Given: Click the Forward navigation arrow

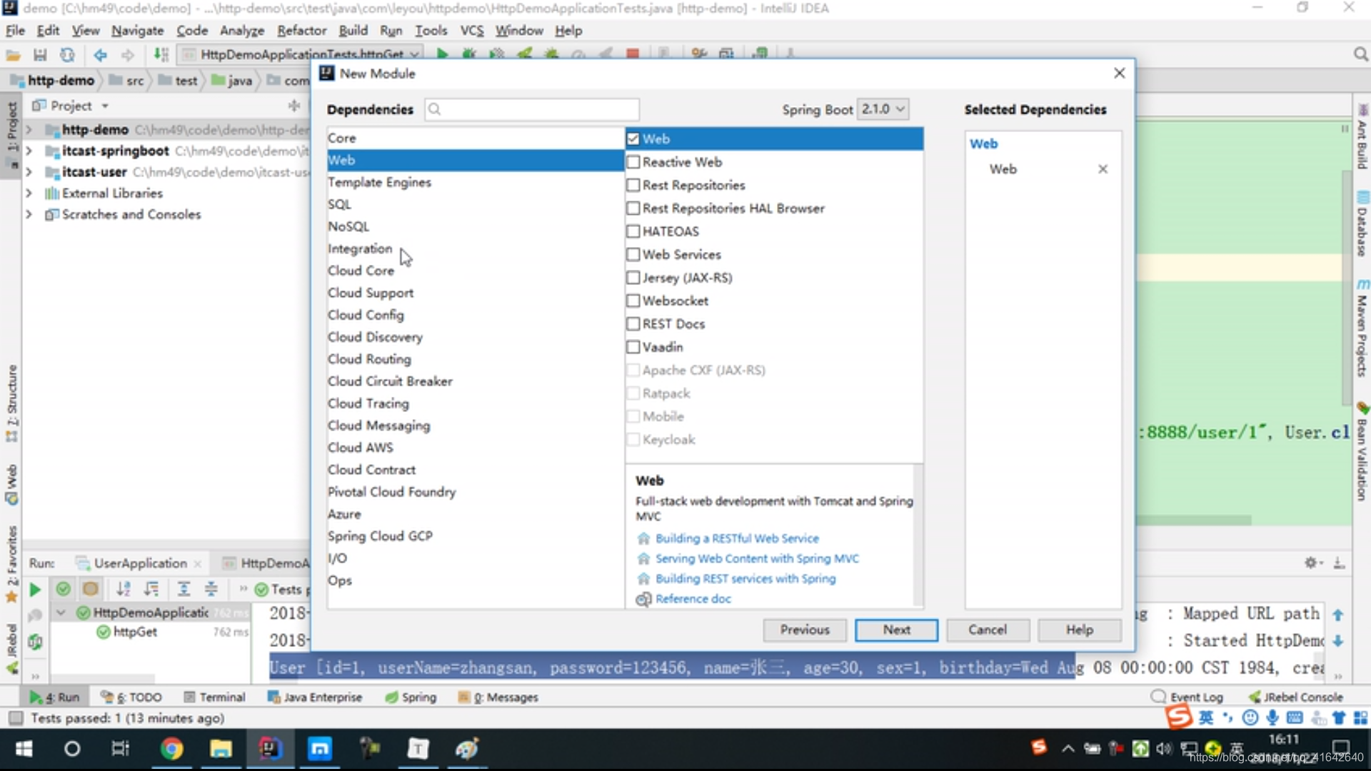Looking at the screenshot, I should tap(128, 55).
